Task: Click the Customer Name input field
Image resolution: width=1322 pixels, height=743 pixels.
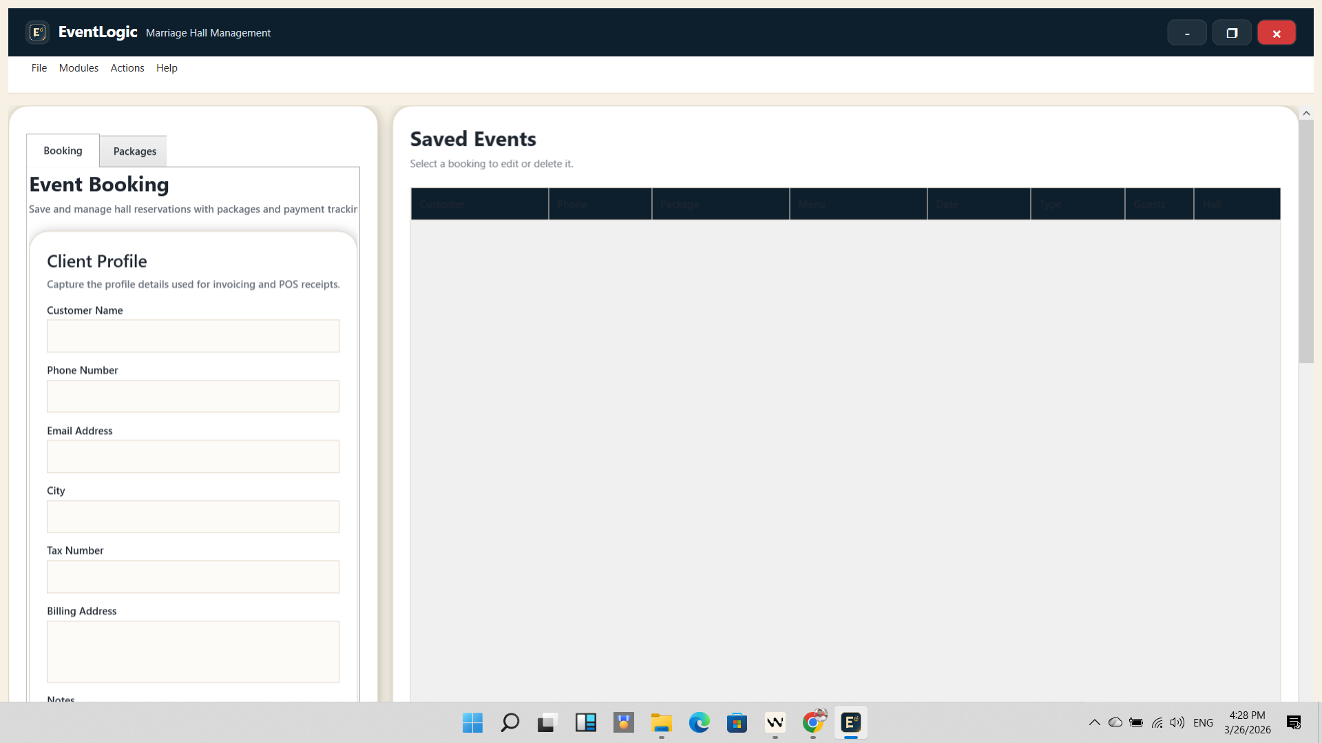Action: (x=193, y=336)
